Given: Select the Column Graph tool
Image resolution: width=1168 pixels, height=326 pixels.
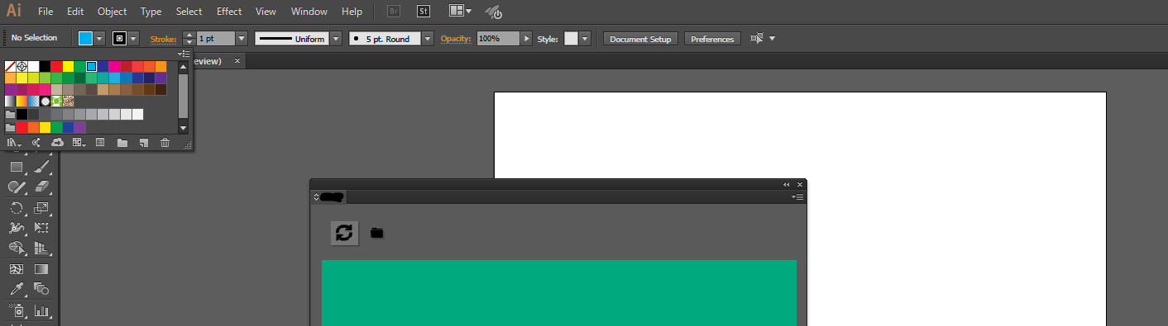Looking at the screenshot, I should click(x=42, y=311).
